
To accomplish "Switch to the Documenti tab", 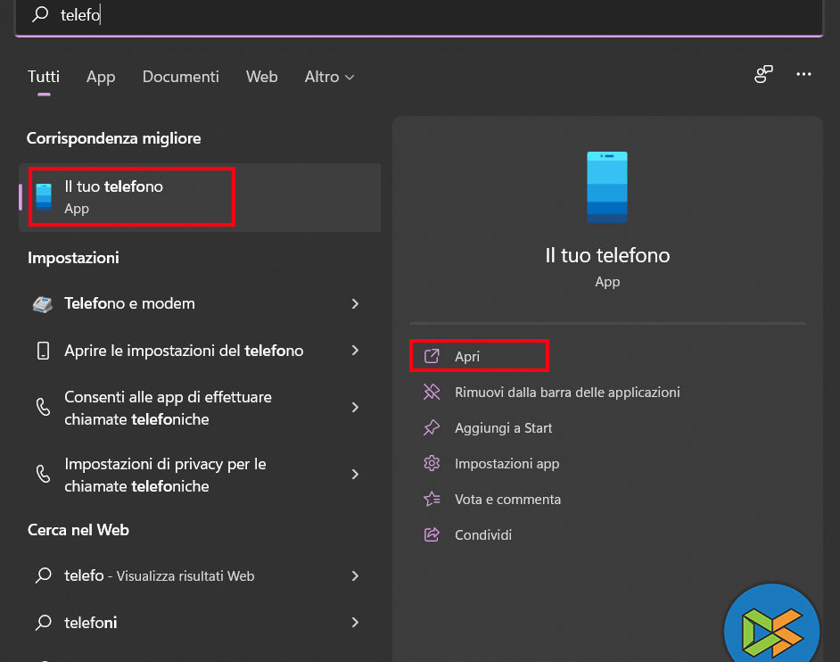I will point(180,77).
